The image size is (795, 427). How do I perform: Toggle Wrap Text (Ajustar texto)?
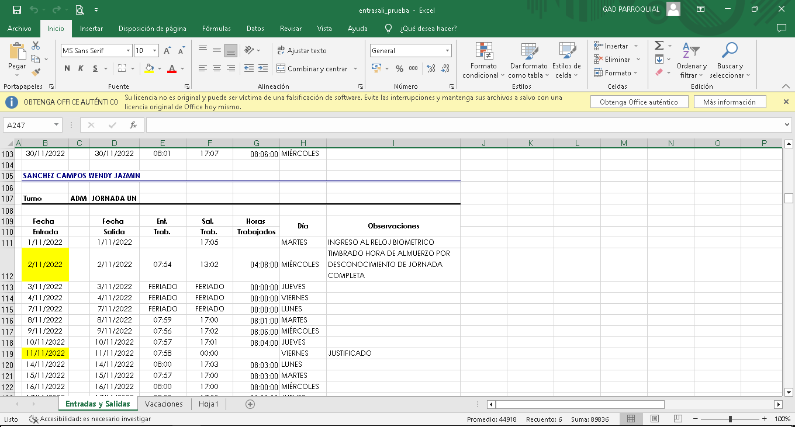point(302,51)
